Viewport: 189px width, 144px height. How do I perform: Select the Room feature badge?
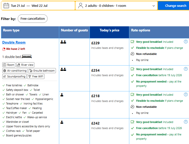(x=9, y=65)
